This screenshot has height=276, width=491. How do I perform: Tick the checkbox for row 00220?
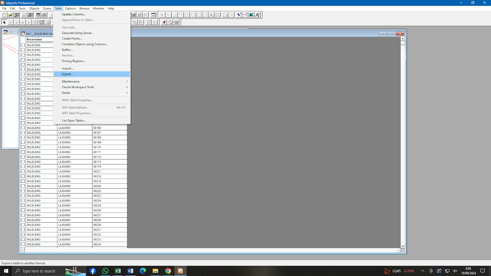[23, 186]
